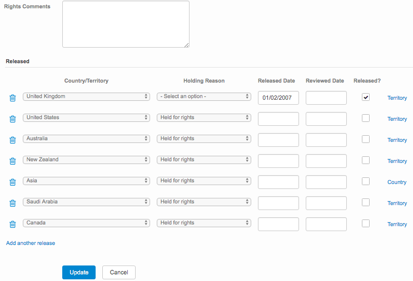Click the Australia reviewed date field
The width and height of the screenshot is (413, 281).
click(x=326, y=140)
